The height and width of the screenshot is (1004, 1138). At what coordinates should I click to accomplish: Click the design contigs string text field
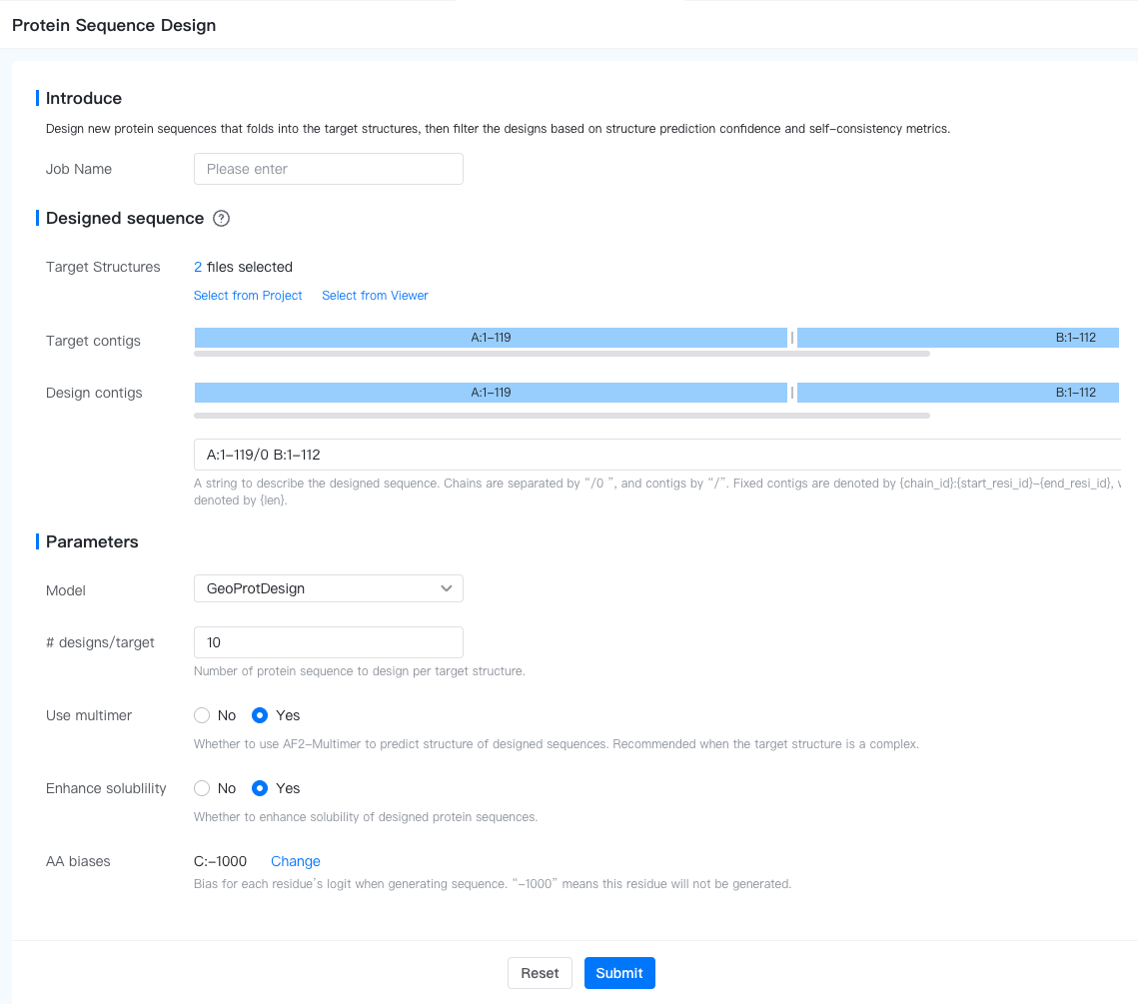tap(655, 455)
